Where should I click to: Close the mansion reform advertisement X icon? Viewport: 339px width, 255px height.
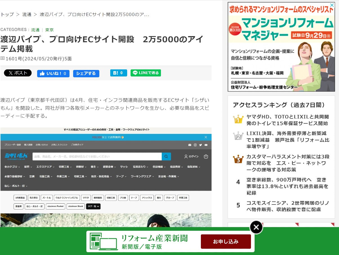tap(332, 5)
